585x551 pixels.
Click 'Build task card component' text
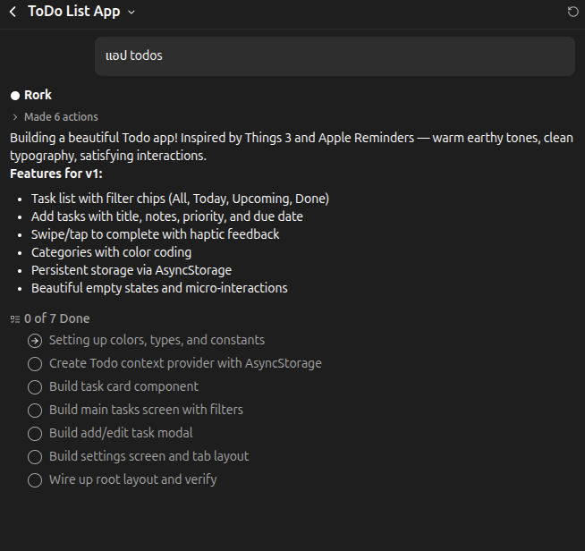coord(123,386)
